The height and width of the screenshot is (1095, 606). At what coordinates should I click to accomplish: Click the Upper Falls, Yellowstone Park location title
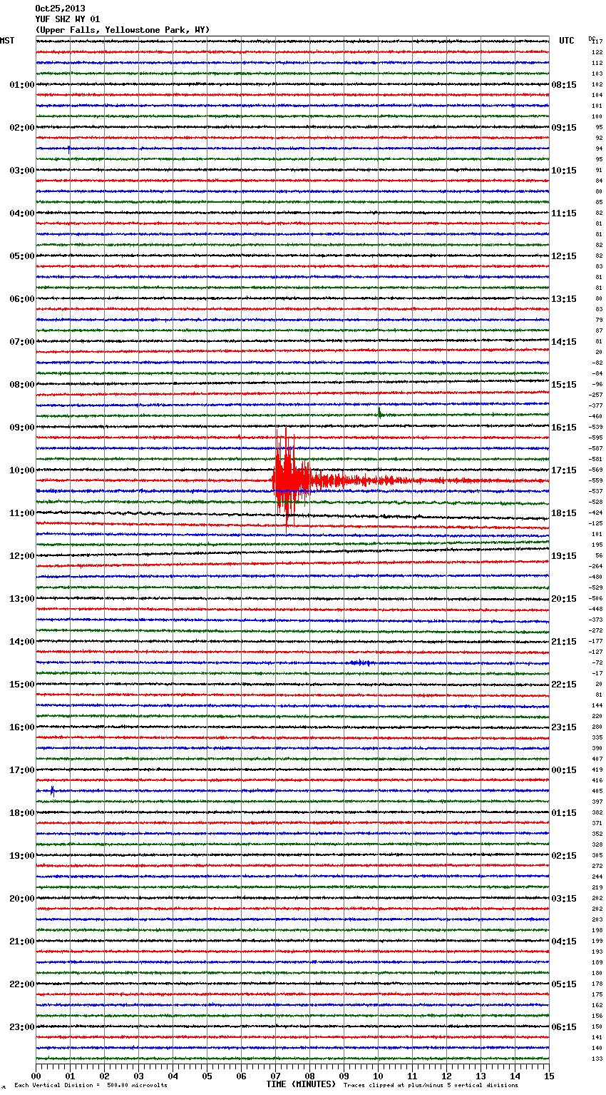[x=123, y=30]
